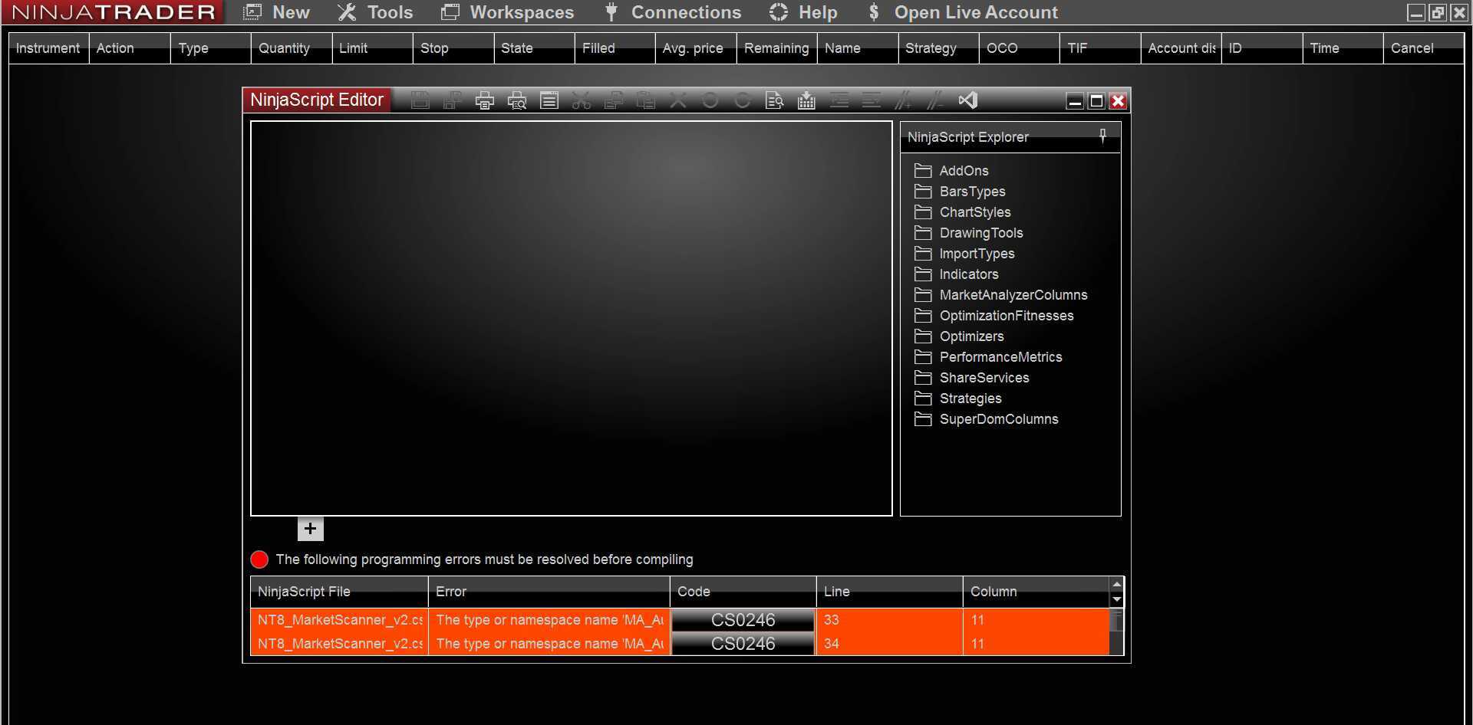Viewport: 1473px width, 725px height.
Task: Expand the Strategies folder
Action: [970, 398]
